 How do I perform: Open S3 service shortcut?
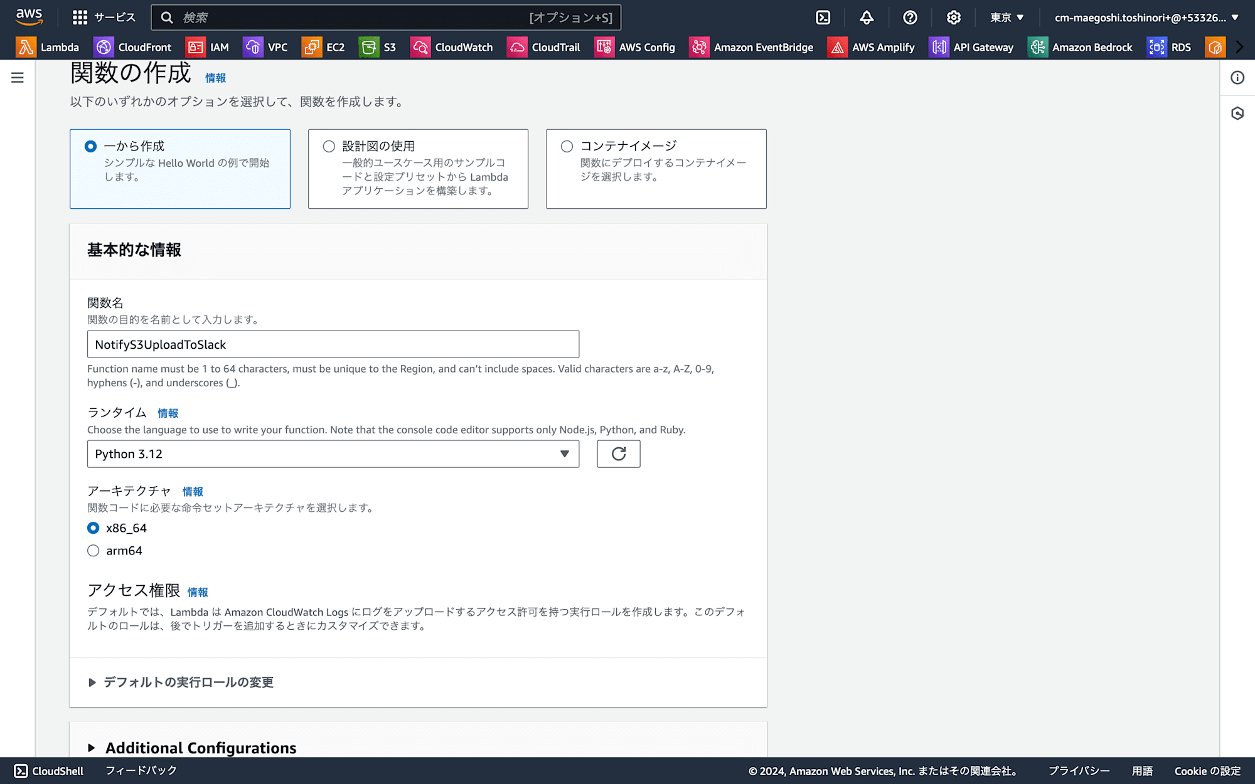tap(377, 47)
